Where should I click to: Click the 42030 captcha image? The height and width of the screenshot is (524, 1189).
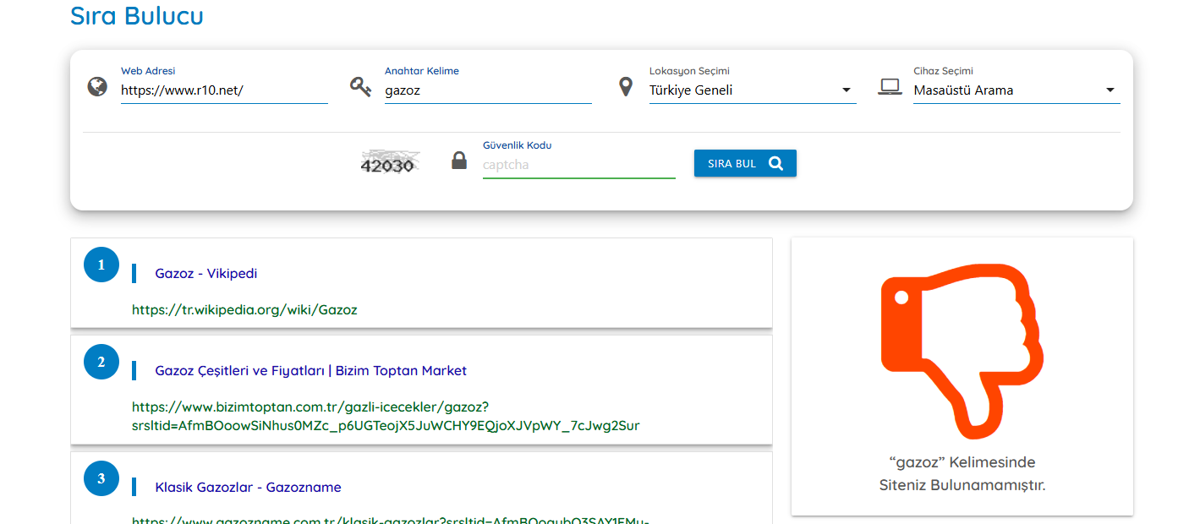coord(388,161)
